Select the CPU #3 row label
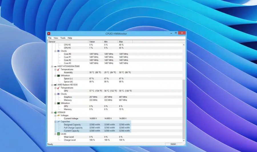Screen dimensions: 257x152 pos(67,48)
